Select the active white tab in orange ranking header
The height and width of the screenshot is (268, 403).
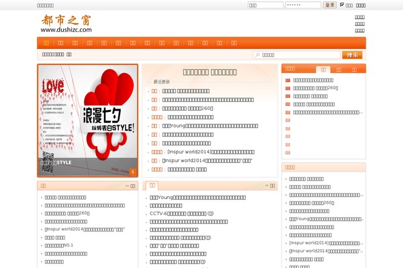coord(323,70)
